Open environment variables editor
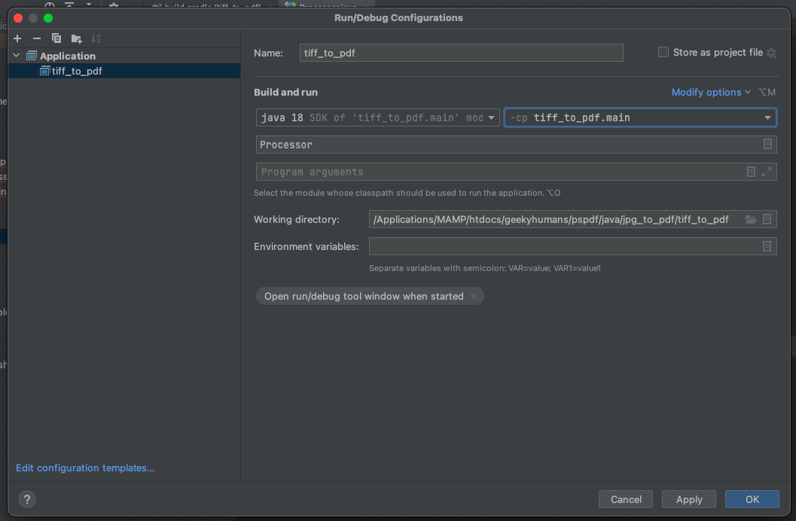The image size is (796, 521). [x=767, y=246]
